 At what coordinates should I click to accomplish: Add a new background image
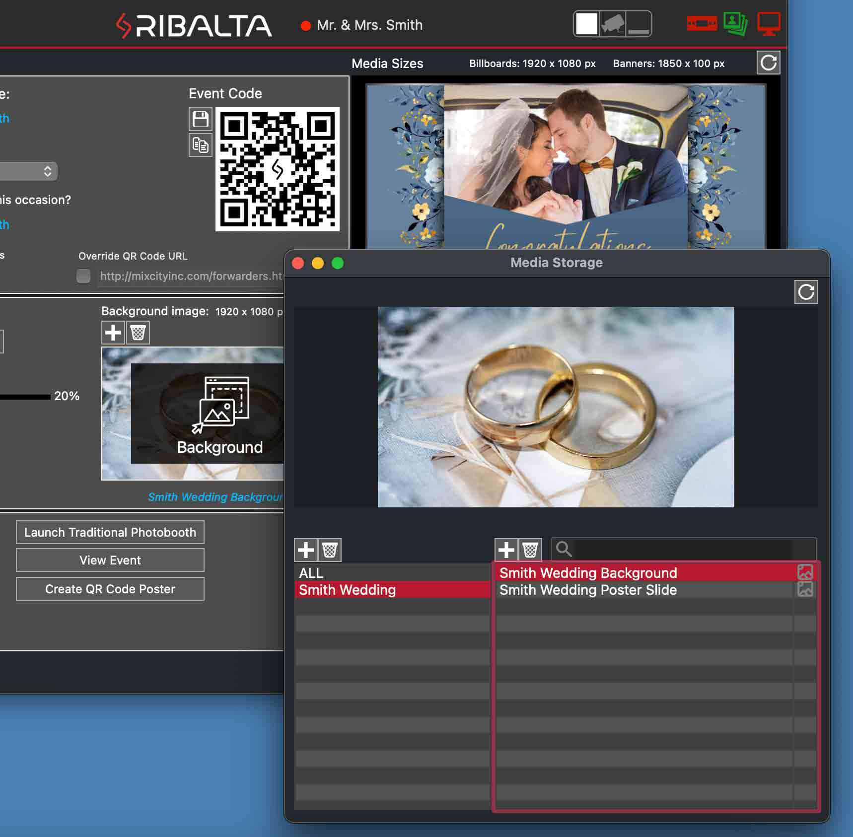tap(113, 333)
